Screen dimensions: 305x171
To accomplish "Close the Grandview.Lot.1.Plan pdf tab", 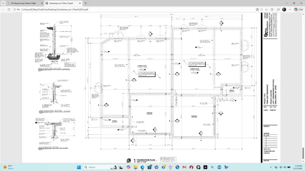I will pyautogui.click(x=80, y=3).
